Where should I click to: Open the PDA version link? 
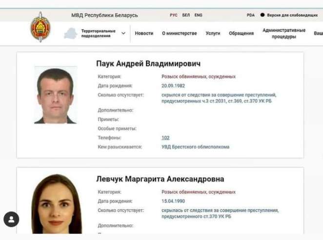[x=251, y=15]
